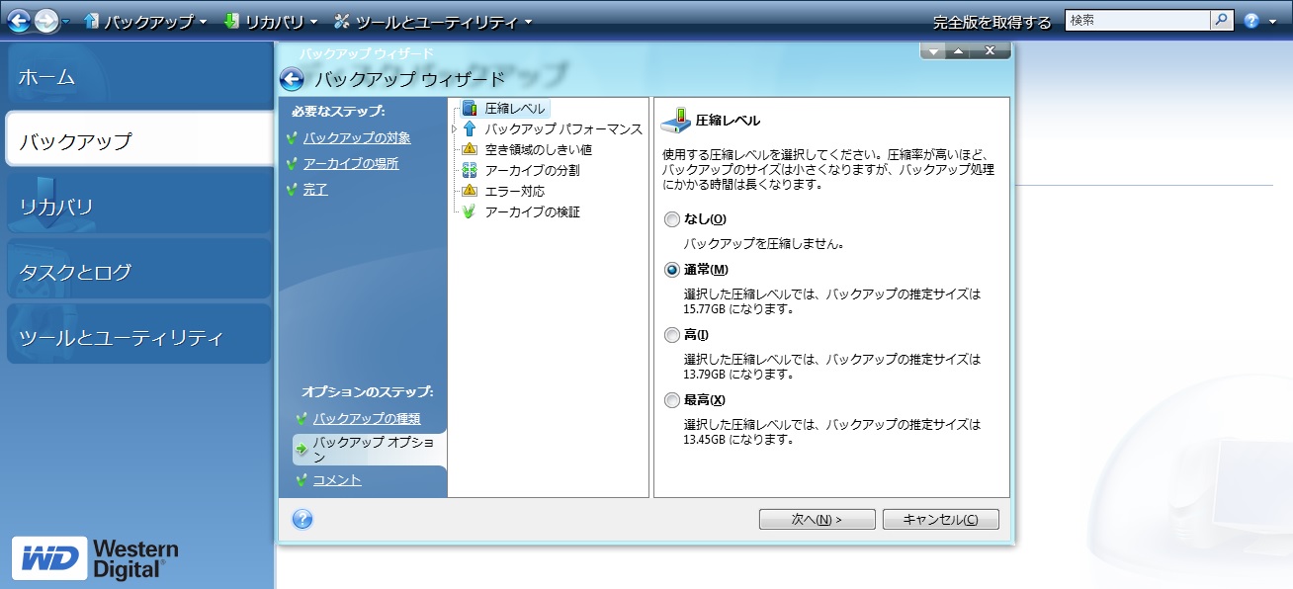Open the help dropdown arrow at top right
Image resolution: width=1293 pixels, height=589 pixels.
pos(1272,22)
